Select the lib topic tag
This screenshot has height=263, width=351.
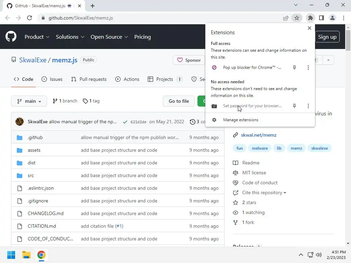pos(279,148)
